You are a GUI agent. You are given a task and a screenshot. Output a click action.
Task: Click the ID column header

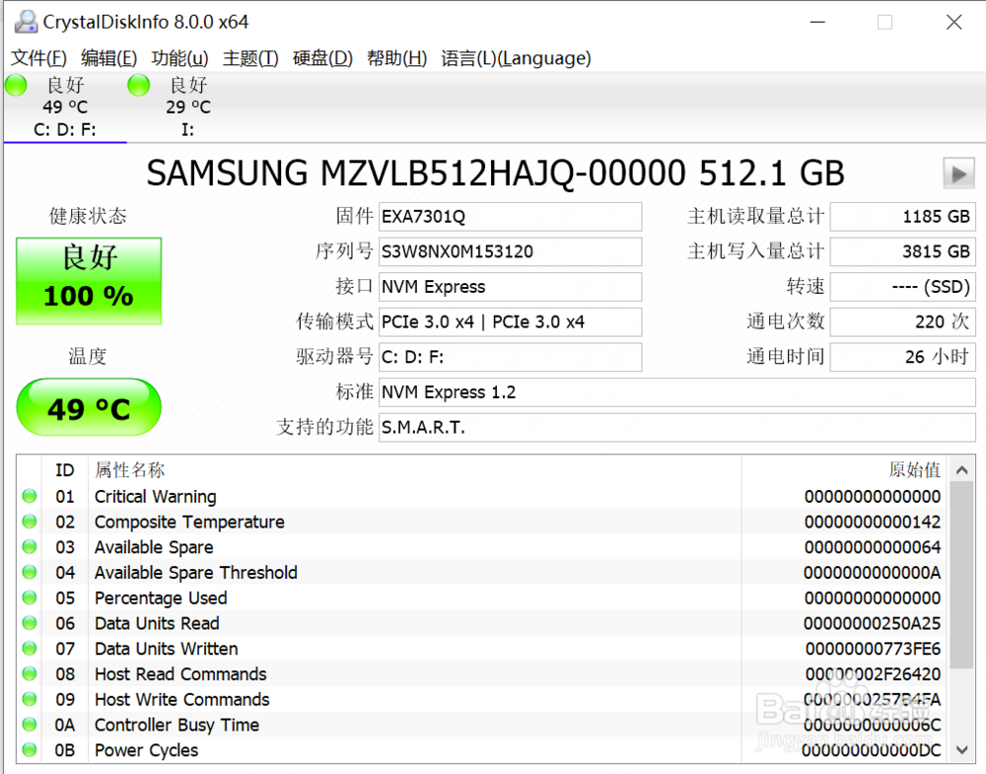tap(65, 470)
